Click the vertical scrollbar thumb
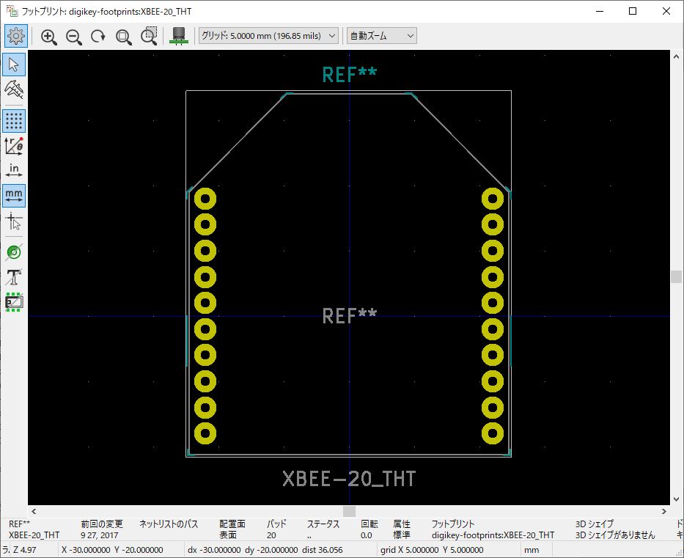Viewport: 684px width, 558px height. (x=676, y=276)
